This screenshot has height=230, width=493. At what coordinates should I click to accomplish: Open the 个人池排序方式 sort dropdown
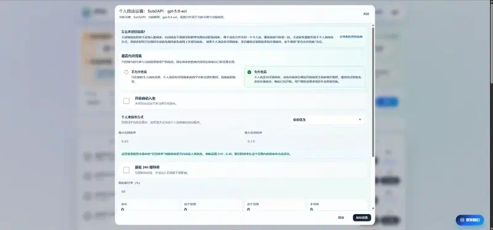(x=327, y=119)
